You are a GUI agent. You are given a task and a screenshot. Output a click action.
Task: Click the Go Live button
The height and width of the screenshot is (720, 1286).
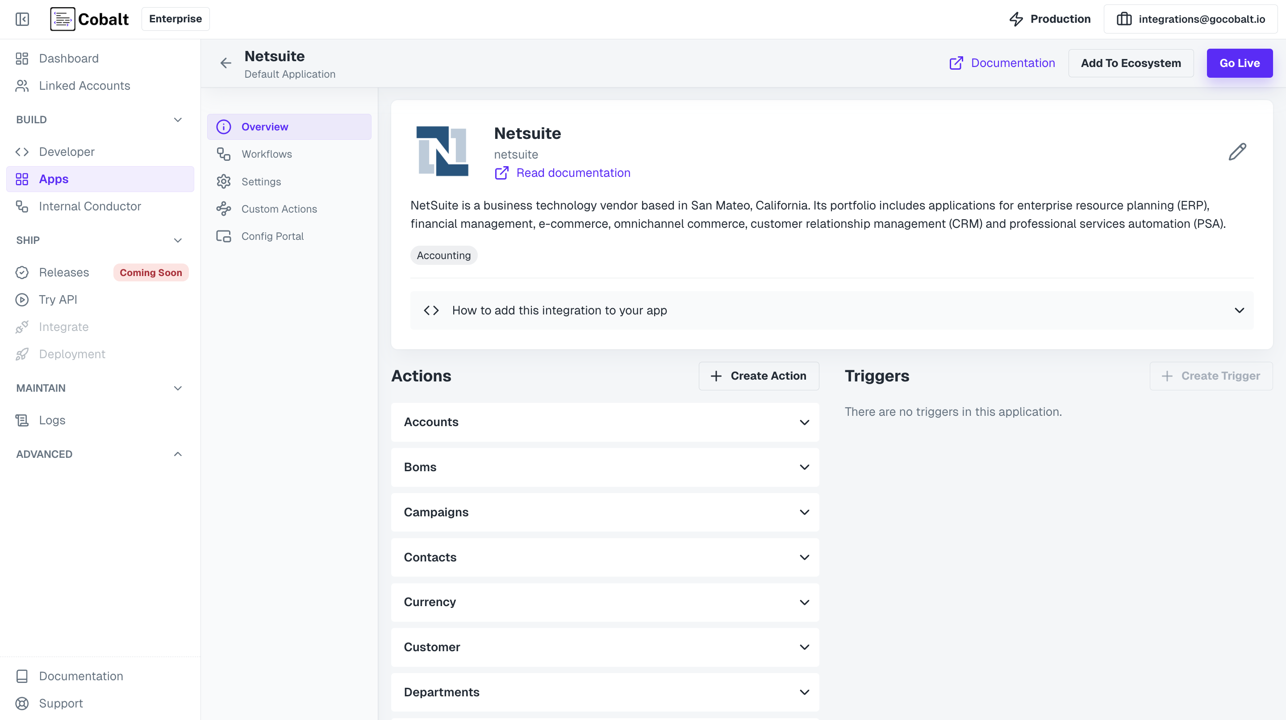(1240, 63)
